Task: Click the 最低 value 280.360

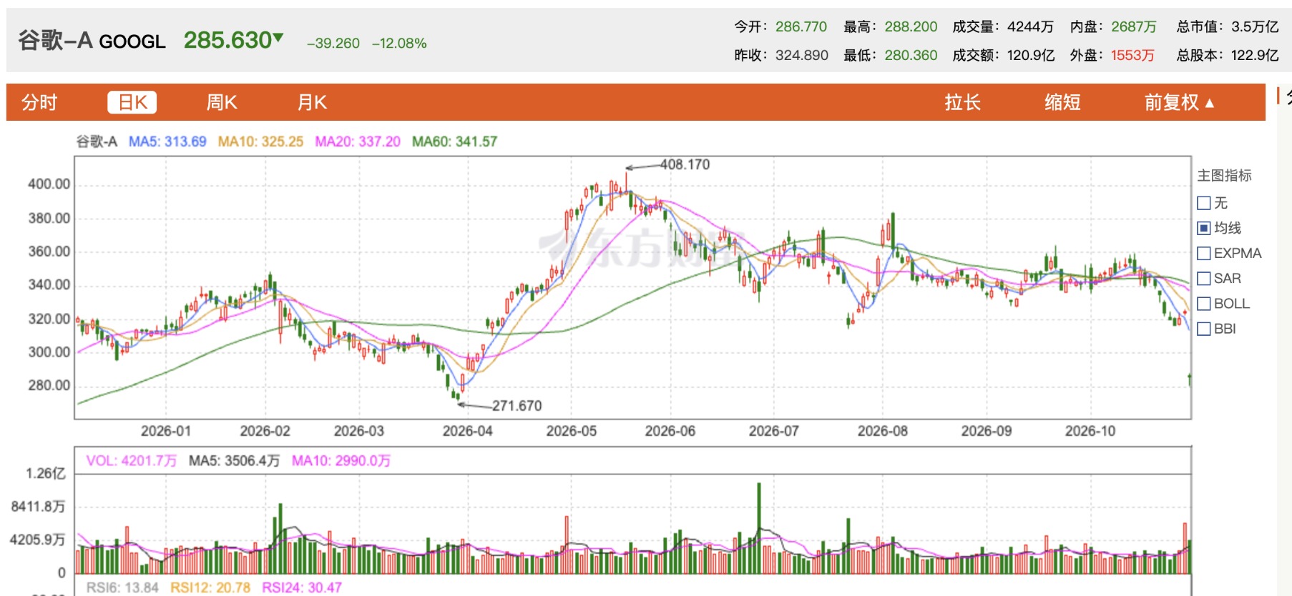Action: [x=911, y=56]
